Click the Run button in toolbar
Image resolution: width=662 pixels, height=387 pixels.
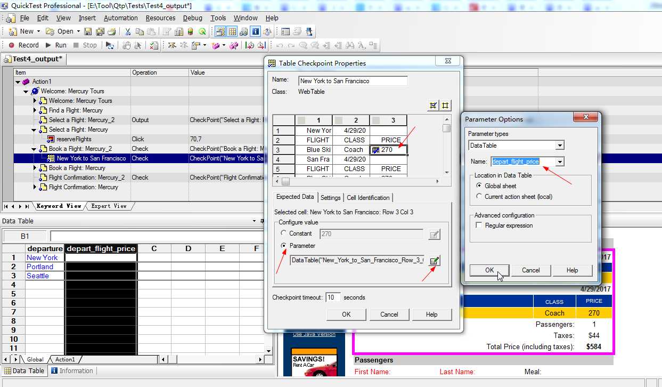(56, 45)
